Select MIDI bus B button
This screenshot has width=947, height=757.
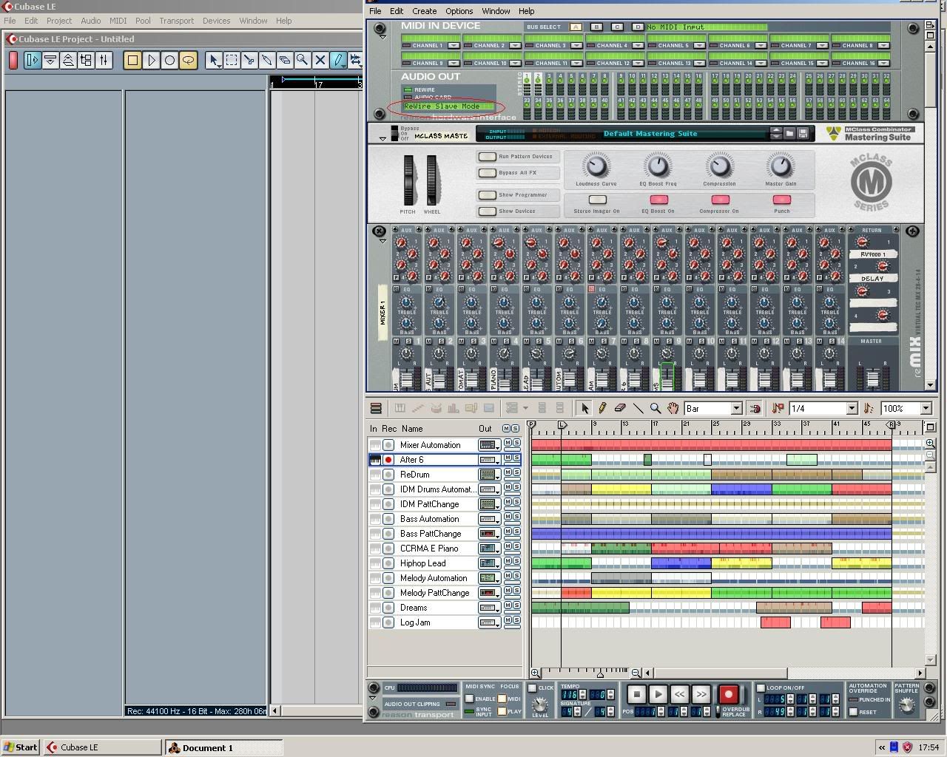[596, 27]
